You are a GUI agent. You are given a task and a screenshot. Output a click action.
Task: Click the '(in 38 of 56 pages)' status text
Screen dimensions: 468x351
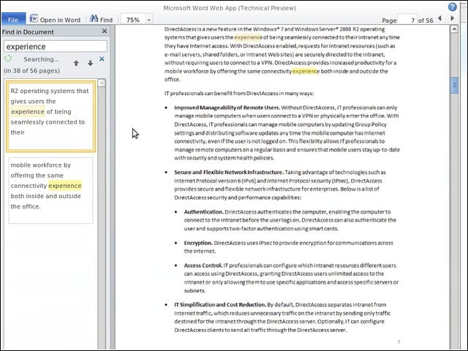(x=31, y=71)
